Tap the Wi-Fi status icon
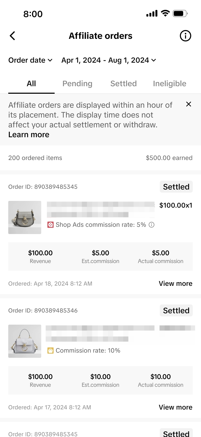201x437 pixels. [165, 13]
